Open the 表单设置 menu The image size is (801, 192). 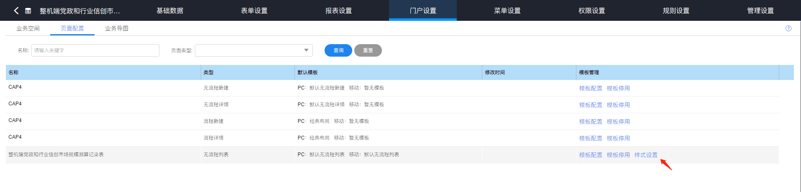254,10
